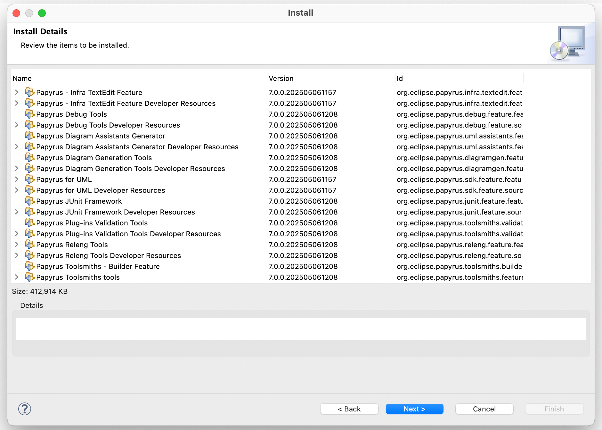Click icon of Diagram Assistants Generator Developer Resources
The image size is (602, 430).
[x=30, y=147]
